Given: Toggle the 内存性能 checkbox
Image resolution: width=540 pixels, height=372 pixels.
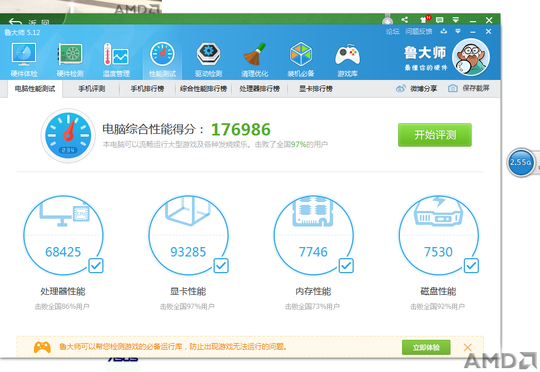Looking at the screenshot, I should pyautogui.click(x=346, y=265).
